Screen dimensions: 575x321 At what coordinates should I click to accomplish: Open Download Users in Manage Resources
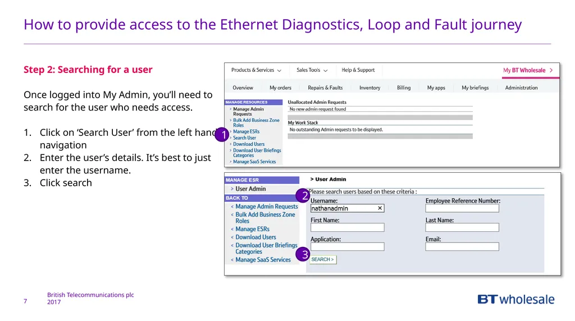249,144
